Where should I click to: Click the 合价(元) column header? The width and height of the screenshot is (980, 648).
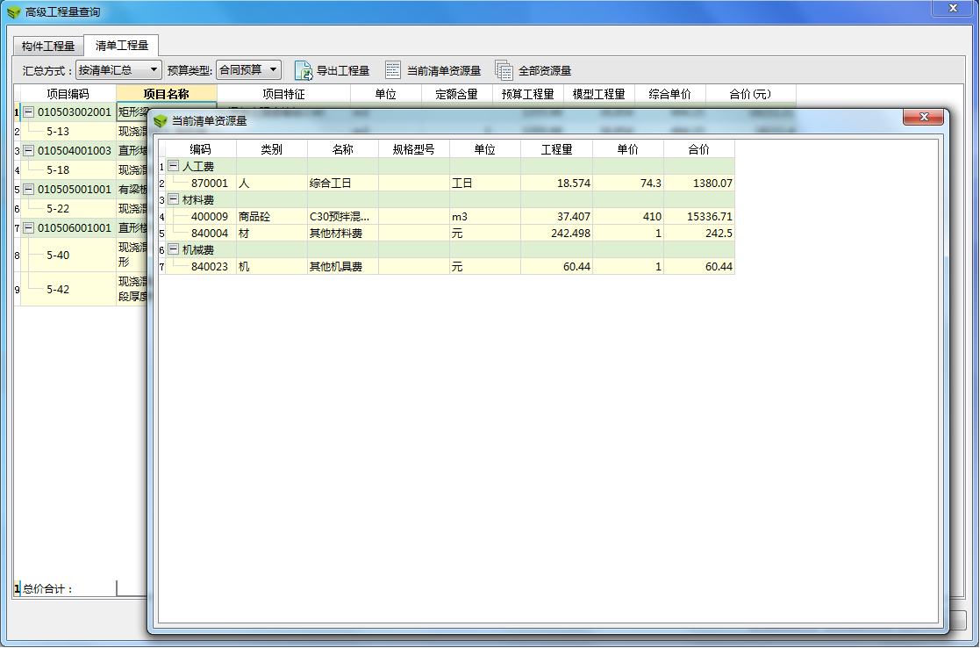tap(751, 94)
